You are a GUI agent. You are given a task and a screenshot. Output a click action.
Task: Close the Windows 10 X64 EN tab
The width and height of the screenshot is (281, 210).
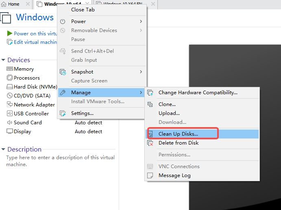click(x=153, y=4)
